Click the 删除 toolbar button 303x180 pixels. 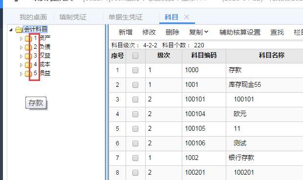point(173,32)
